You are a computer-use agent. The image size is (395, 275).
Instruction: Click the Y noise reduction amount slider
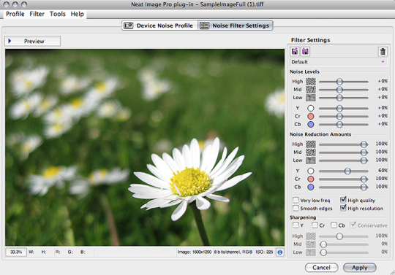click(344, 171)
